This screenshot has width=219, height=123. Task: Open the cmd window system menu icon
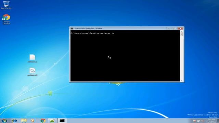click(x=72, y=29)
